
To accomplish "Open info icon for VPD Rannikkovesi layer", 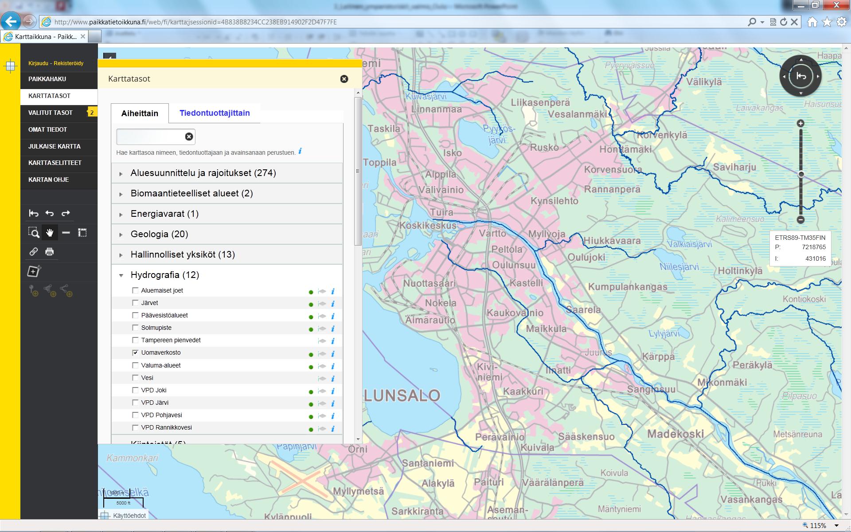I will (x=333, y=429).
